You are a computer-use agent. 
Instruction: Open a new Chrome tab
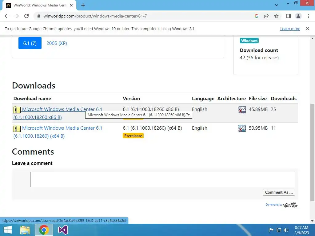coord(83,5)
